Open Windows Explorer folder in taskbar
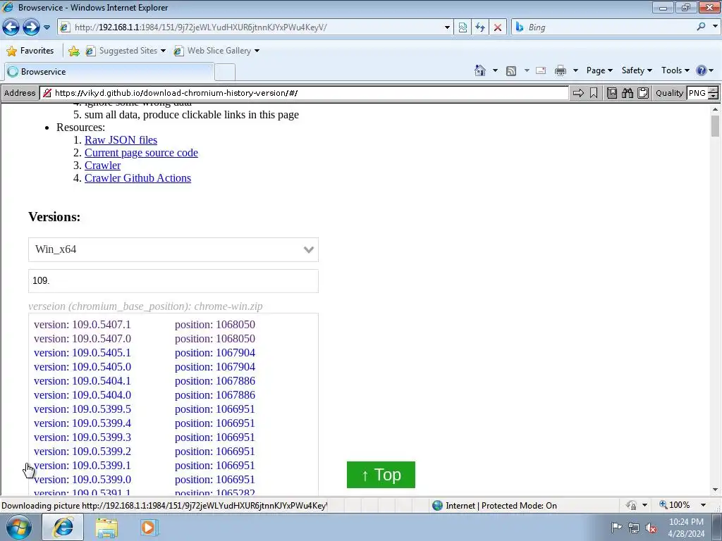The image size is (722, 541). [106, 528]
